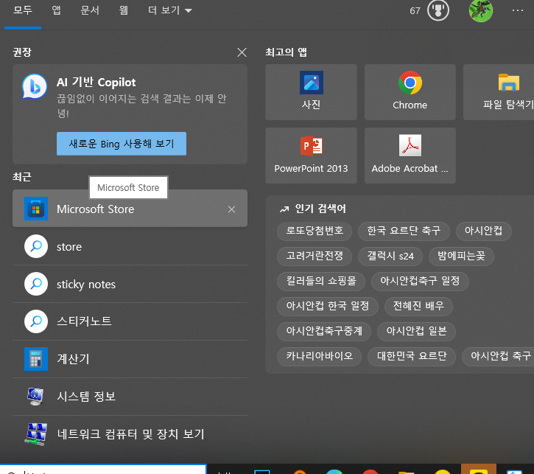The height and width of the screenshot is (474, 534).
Task: Switch to the 모두 tab
Action: pyautogui.click(x=23, y=10)
